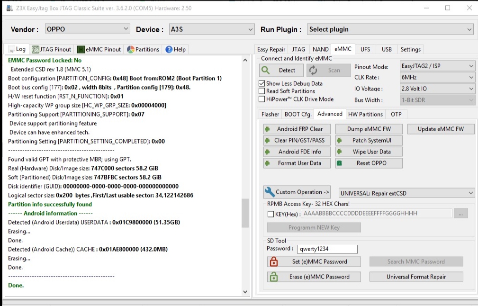The image size is (478, 306).
Task: Open CLK Rate dropdown showing 6MHz
Action: (437, 77)
